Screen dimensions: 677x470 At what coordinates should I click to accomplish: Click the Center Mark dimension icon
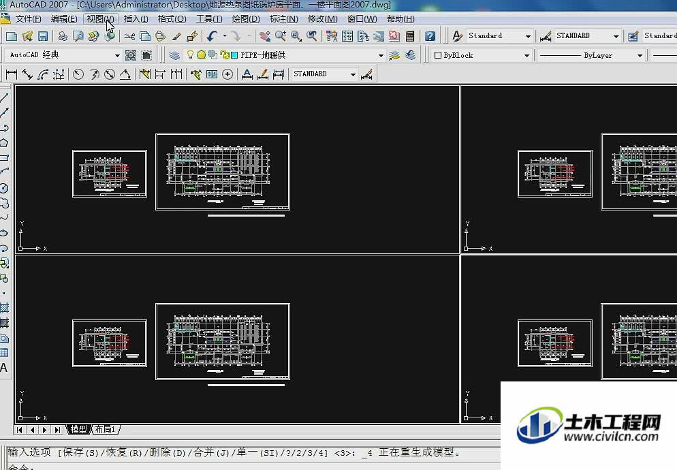227,74
